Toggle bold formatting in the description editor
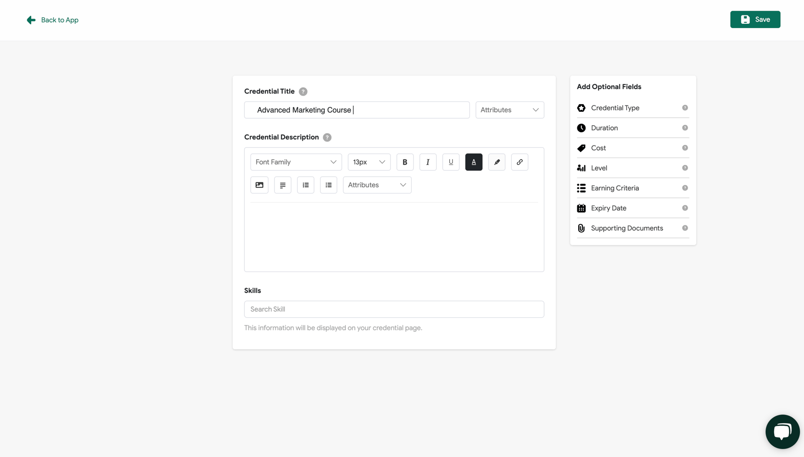 [405, 162]
